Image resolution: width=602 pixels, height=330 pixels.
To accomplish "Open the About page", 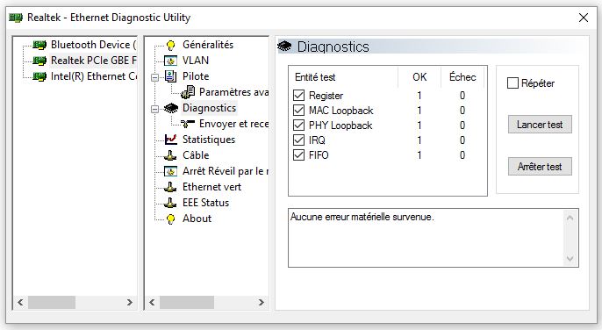I will click(197, 219).
